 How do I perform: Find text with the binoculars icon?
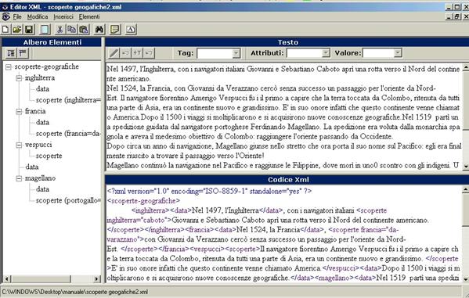point(99,29)
